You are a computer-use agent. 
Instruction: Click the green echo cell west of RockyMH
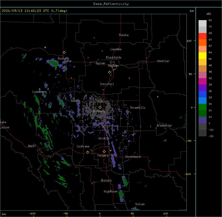[53, 63]
